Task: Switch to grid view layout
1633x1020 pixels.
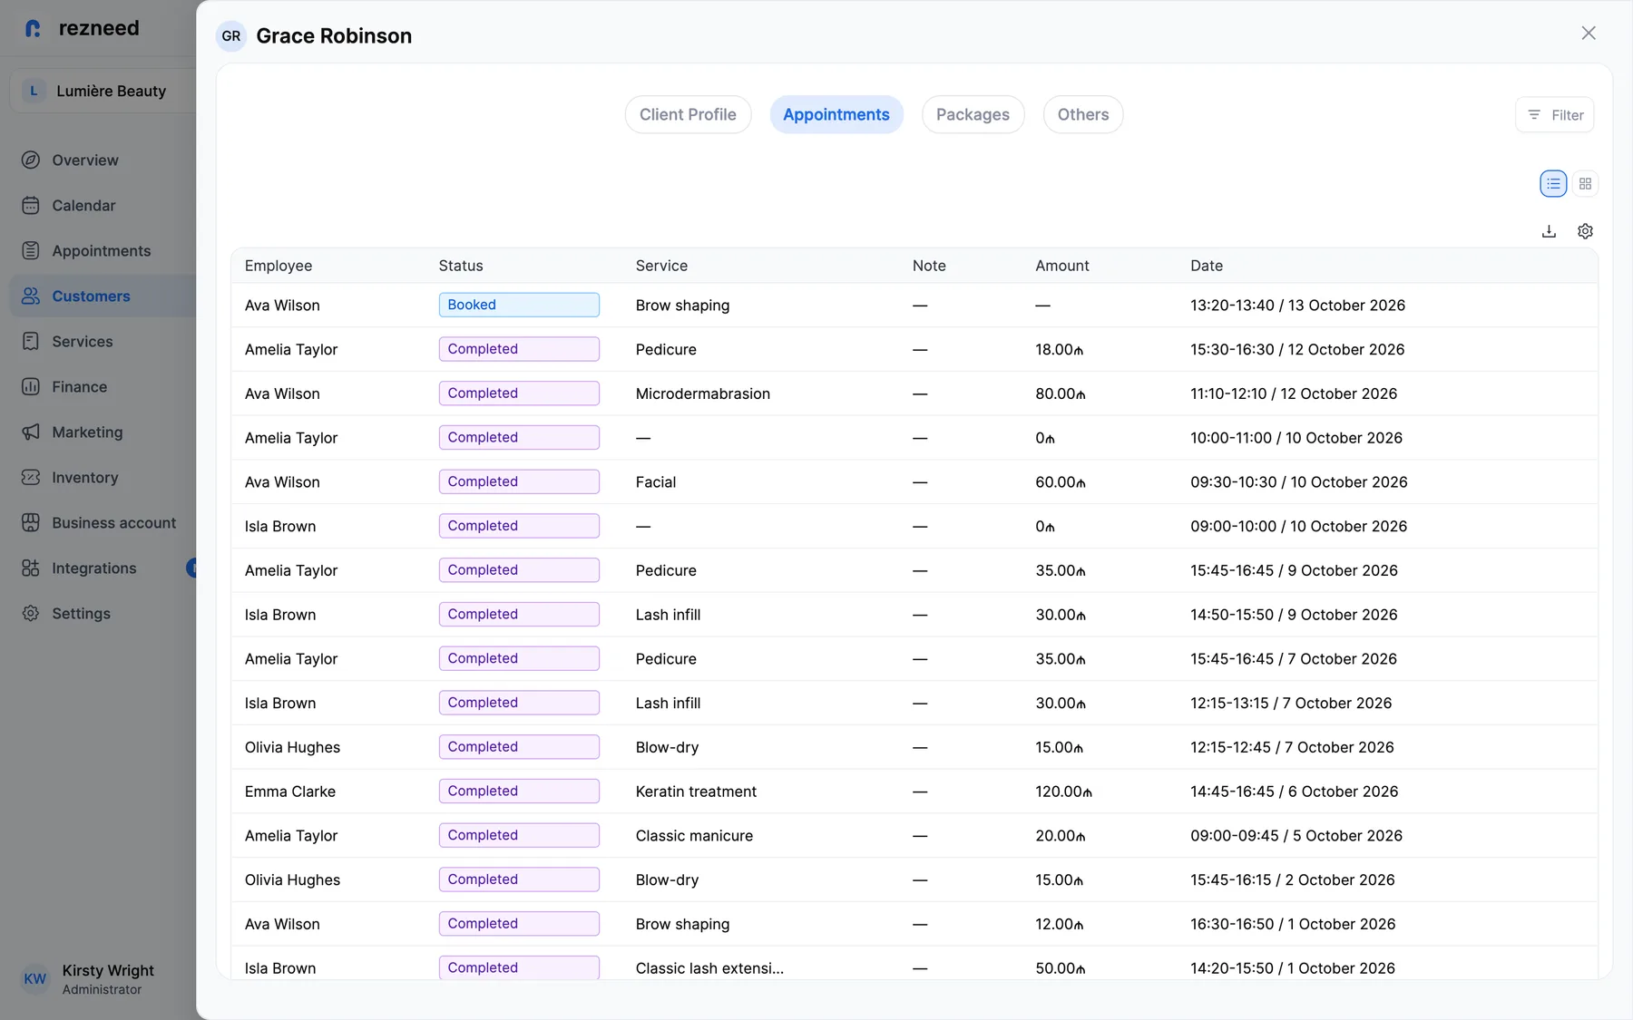Action: click(x=1585, y=183)
